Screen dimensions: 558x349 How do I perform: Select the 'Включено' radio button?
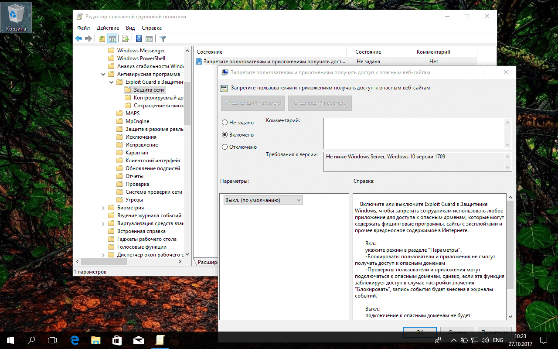[225, 135]
